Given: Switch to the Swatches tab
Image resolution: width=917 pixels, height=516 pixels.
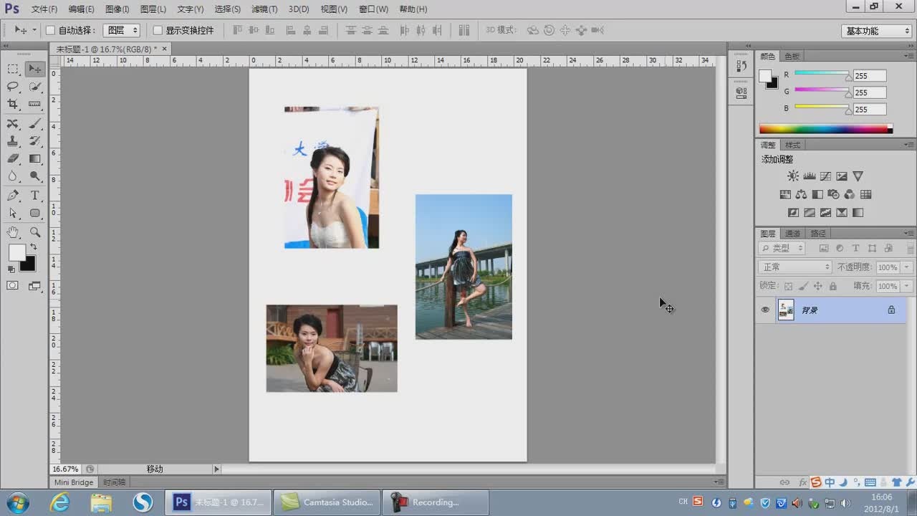Looking at the screenshot, I should coord(792,56).
